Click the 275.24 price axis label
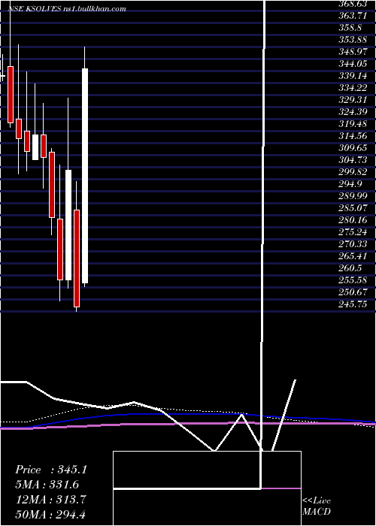This screenshot has height=526, width=376. coord(353,232)
